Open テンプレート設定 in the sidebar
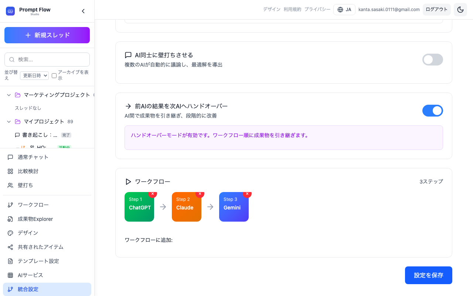The width and height of the screenshot is (473, 296). coord(47,261)
